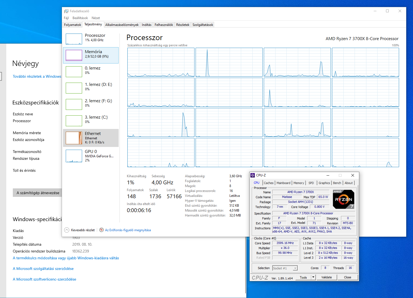Click the Tools button in CPU-Z
This screenshot has width=413, height=298.
(x=303, y=277)
